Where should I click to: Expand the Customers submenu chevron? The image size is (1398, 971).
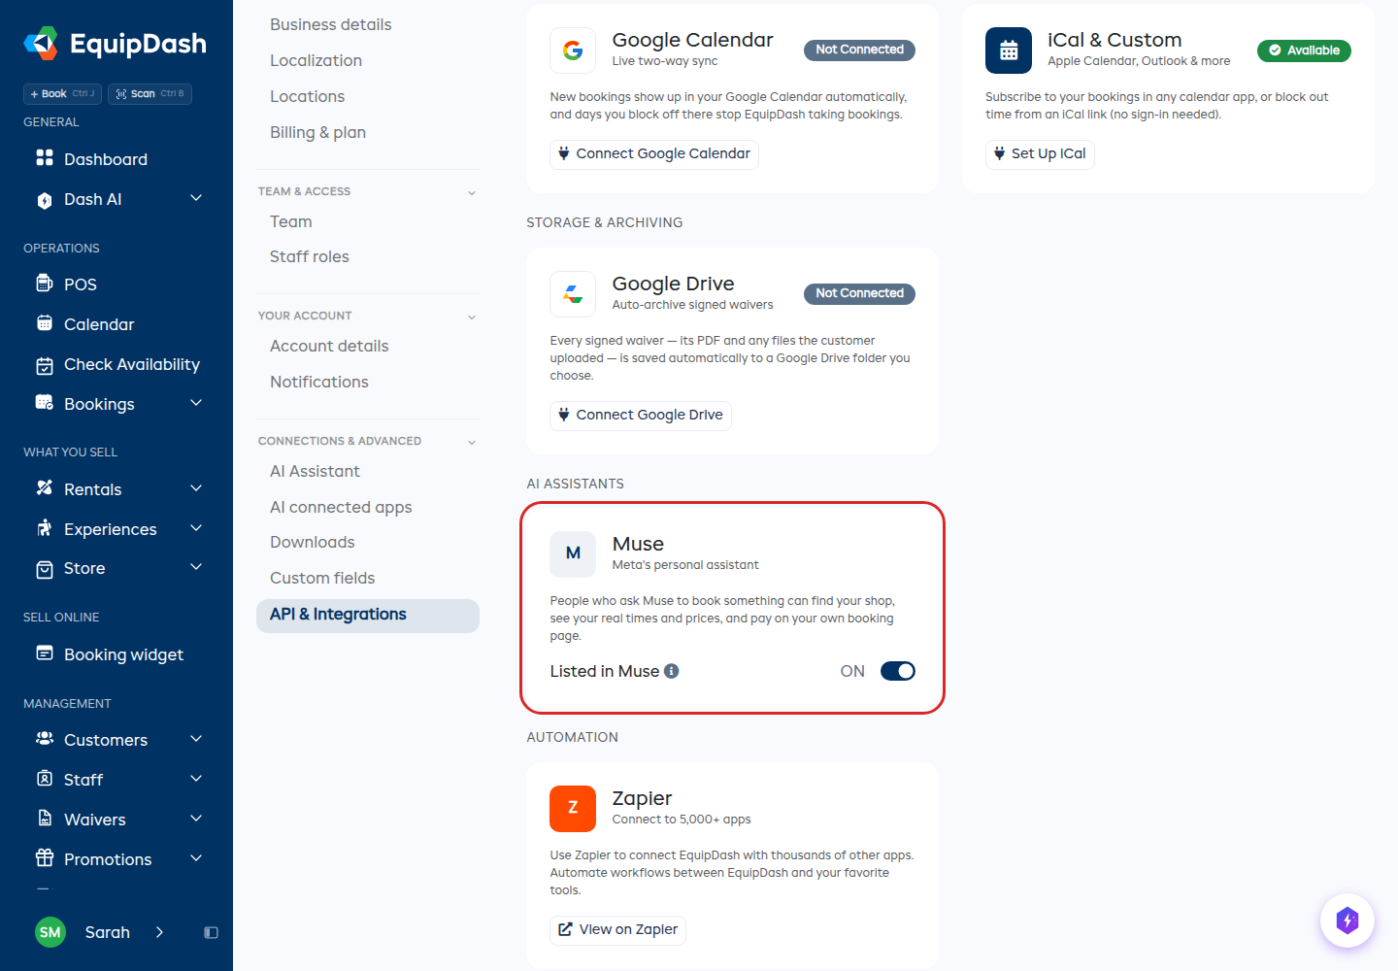(196, 739)
